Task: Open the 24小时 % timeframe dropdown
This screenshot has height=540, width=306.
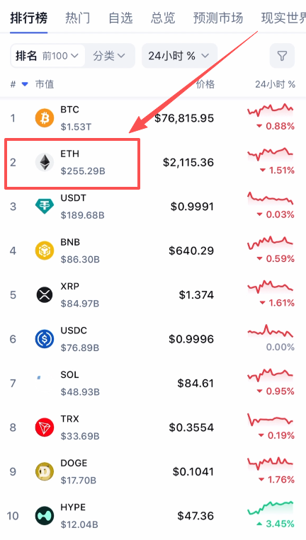Action: [179, 56]
